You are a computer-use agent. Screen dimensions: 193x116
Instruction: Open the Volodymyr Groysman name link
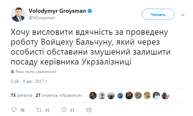click(x=57, y=11)
